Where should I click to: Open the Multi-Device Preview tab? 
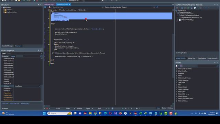pos(213,58)
